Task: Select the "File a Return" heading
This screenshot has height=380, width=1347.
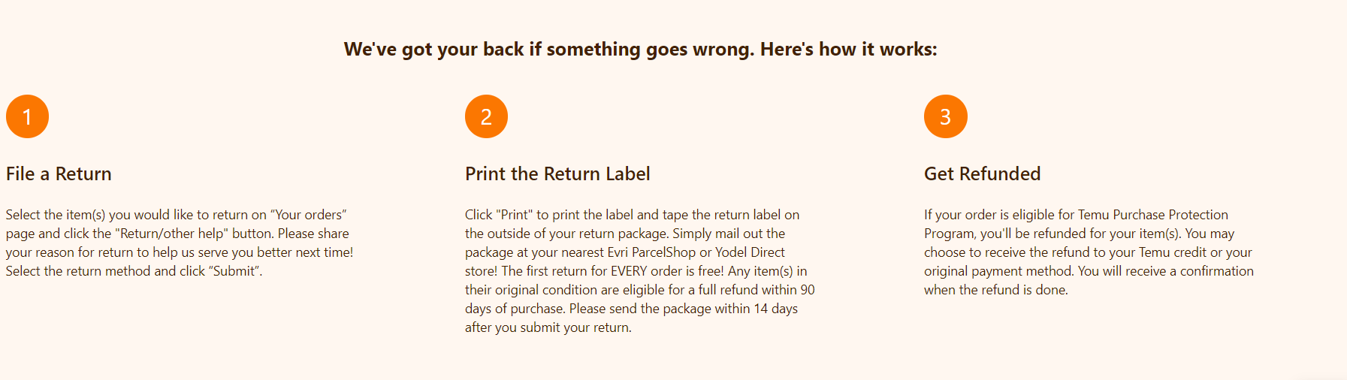Action: point(59,173)
